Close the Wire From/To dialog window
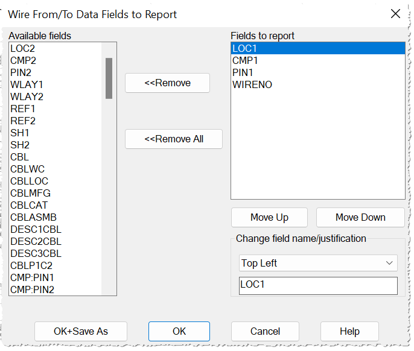 (395, 14)
